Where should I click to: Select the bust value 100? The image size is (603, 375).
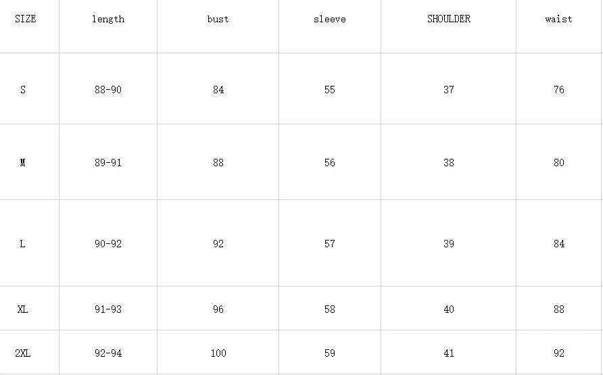(218, 353)
